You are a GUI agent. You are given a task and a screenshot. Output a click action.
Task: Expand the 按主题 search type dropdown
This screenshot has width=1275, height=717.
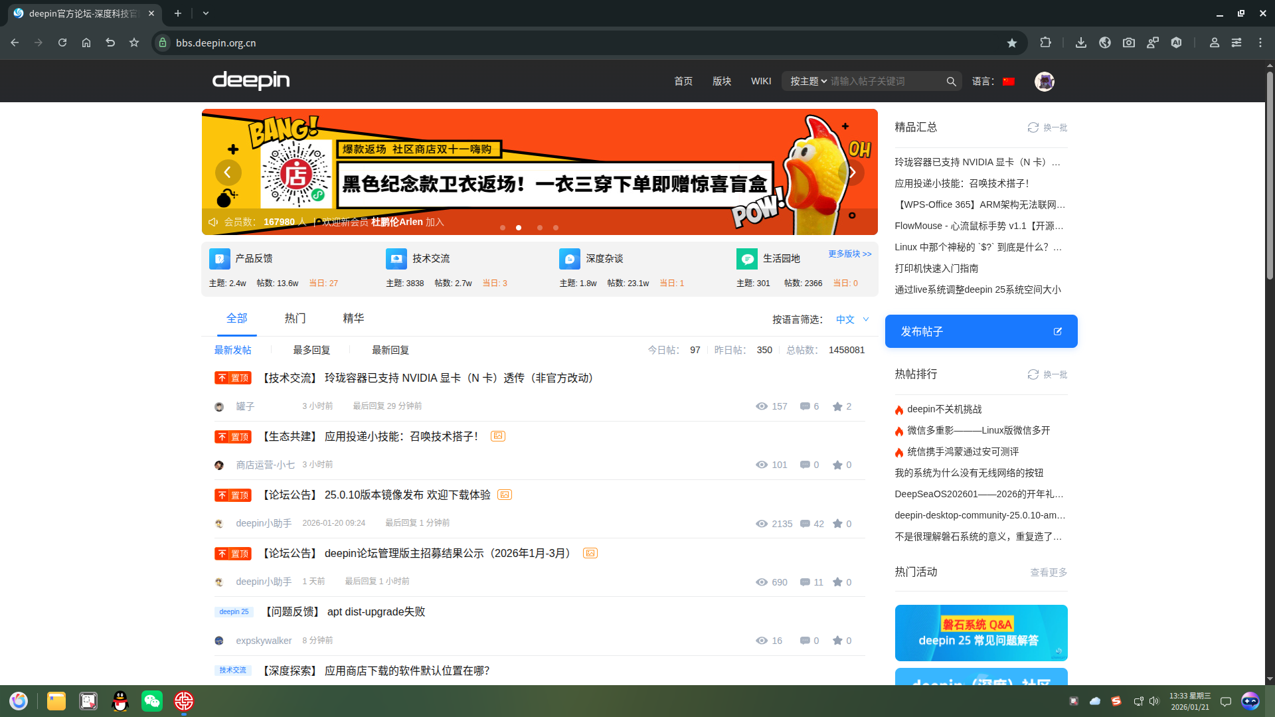808,82
